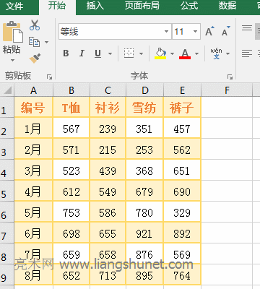Screen dimensions: 260x289
Task: Click cell labeled 6月
Action: point(33,233)
